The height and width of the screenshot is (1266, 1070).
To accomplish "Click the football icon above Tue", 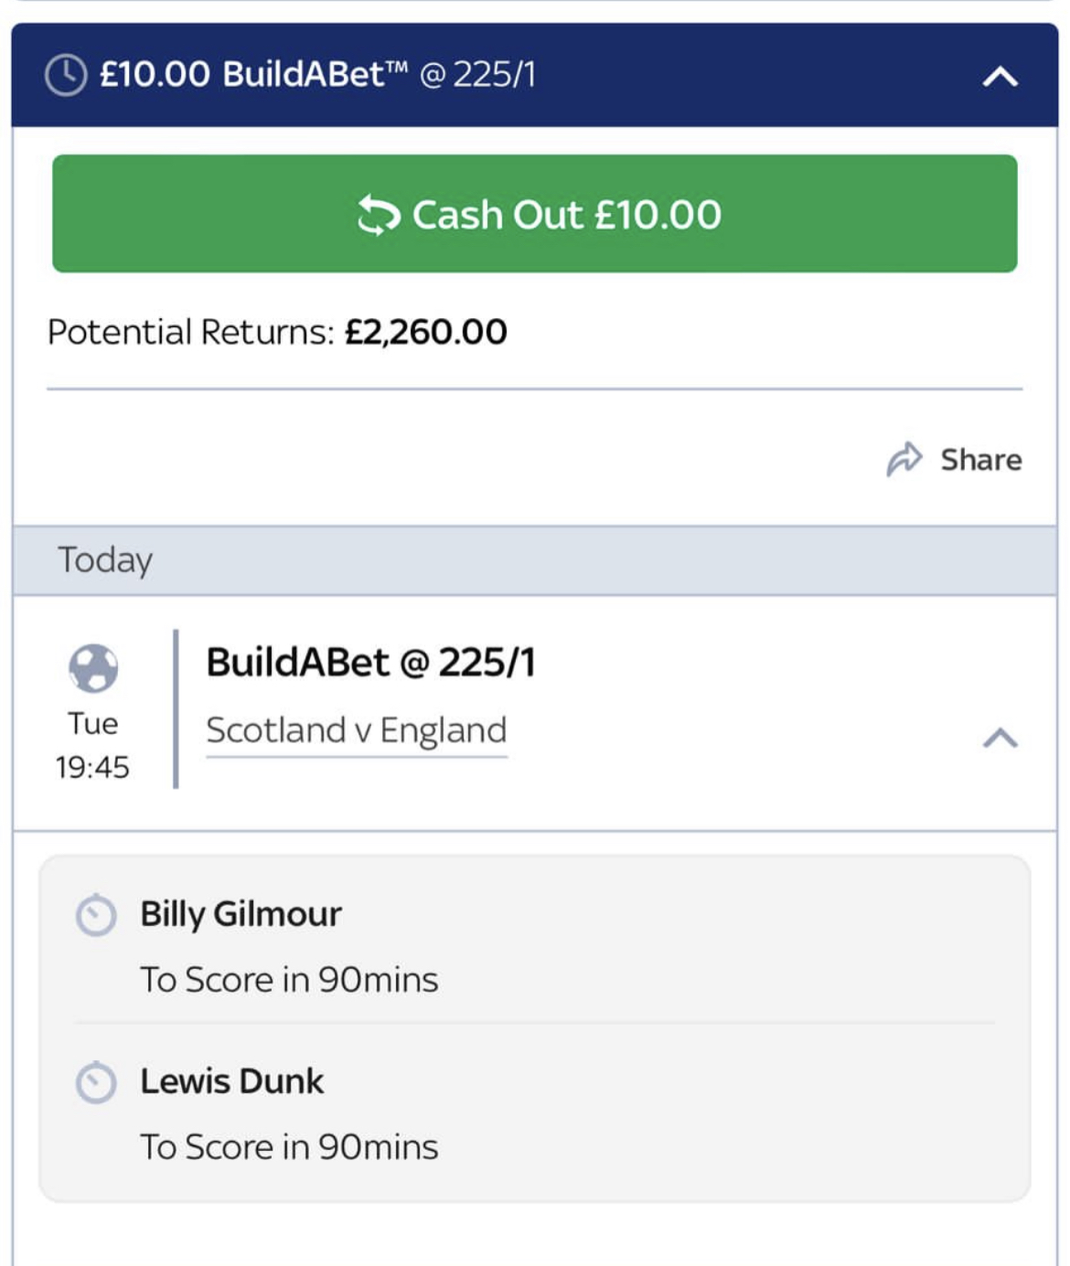I will coord(93,668).
